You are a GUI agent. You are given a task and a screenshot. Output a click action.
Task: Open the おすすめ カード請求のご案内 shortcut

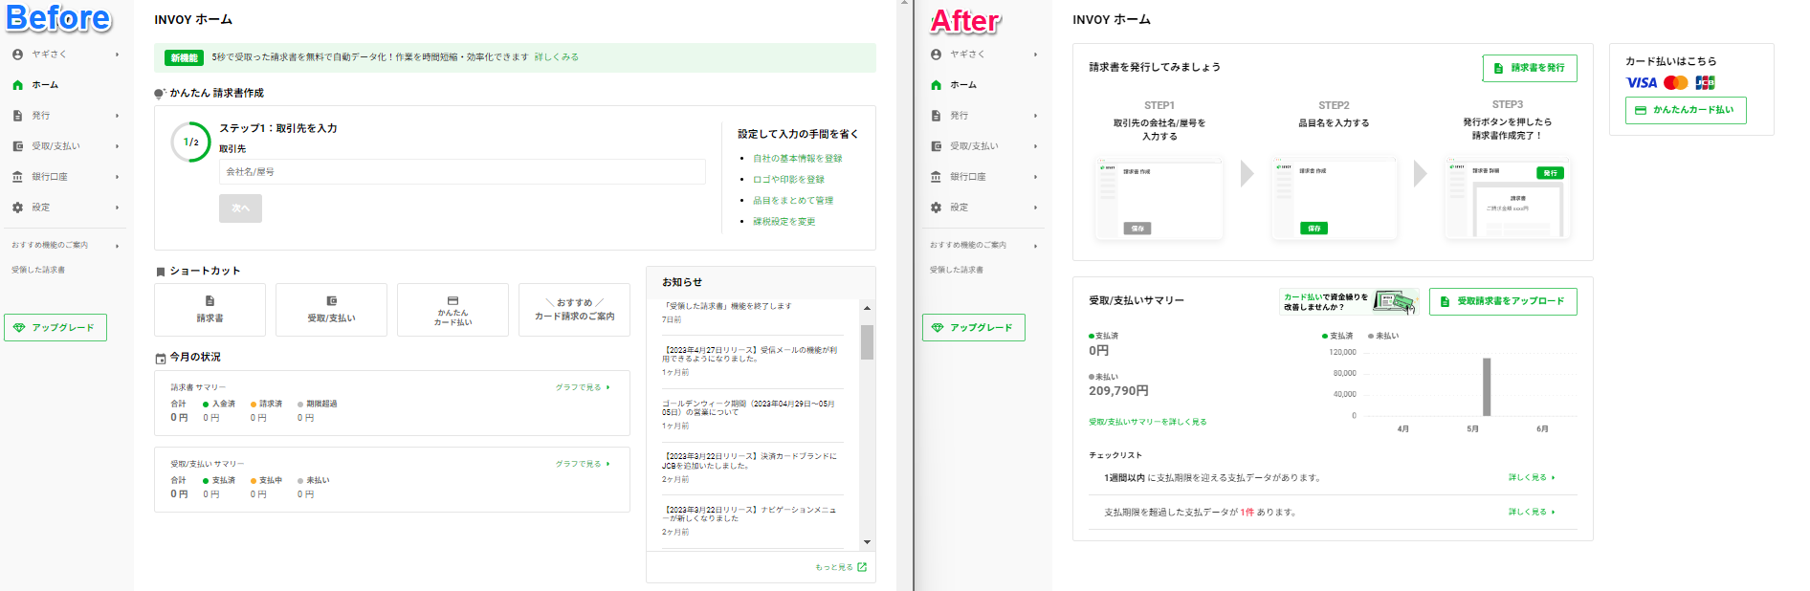(x=574, y=310)
